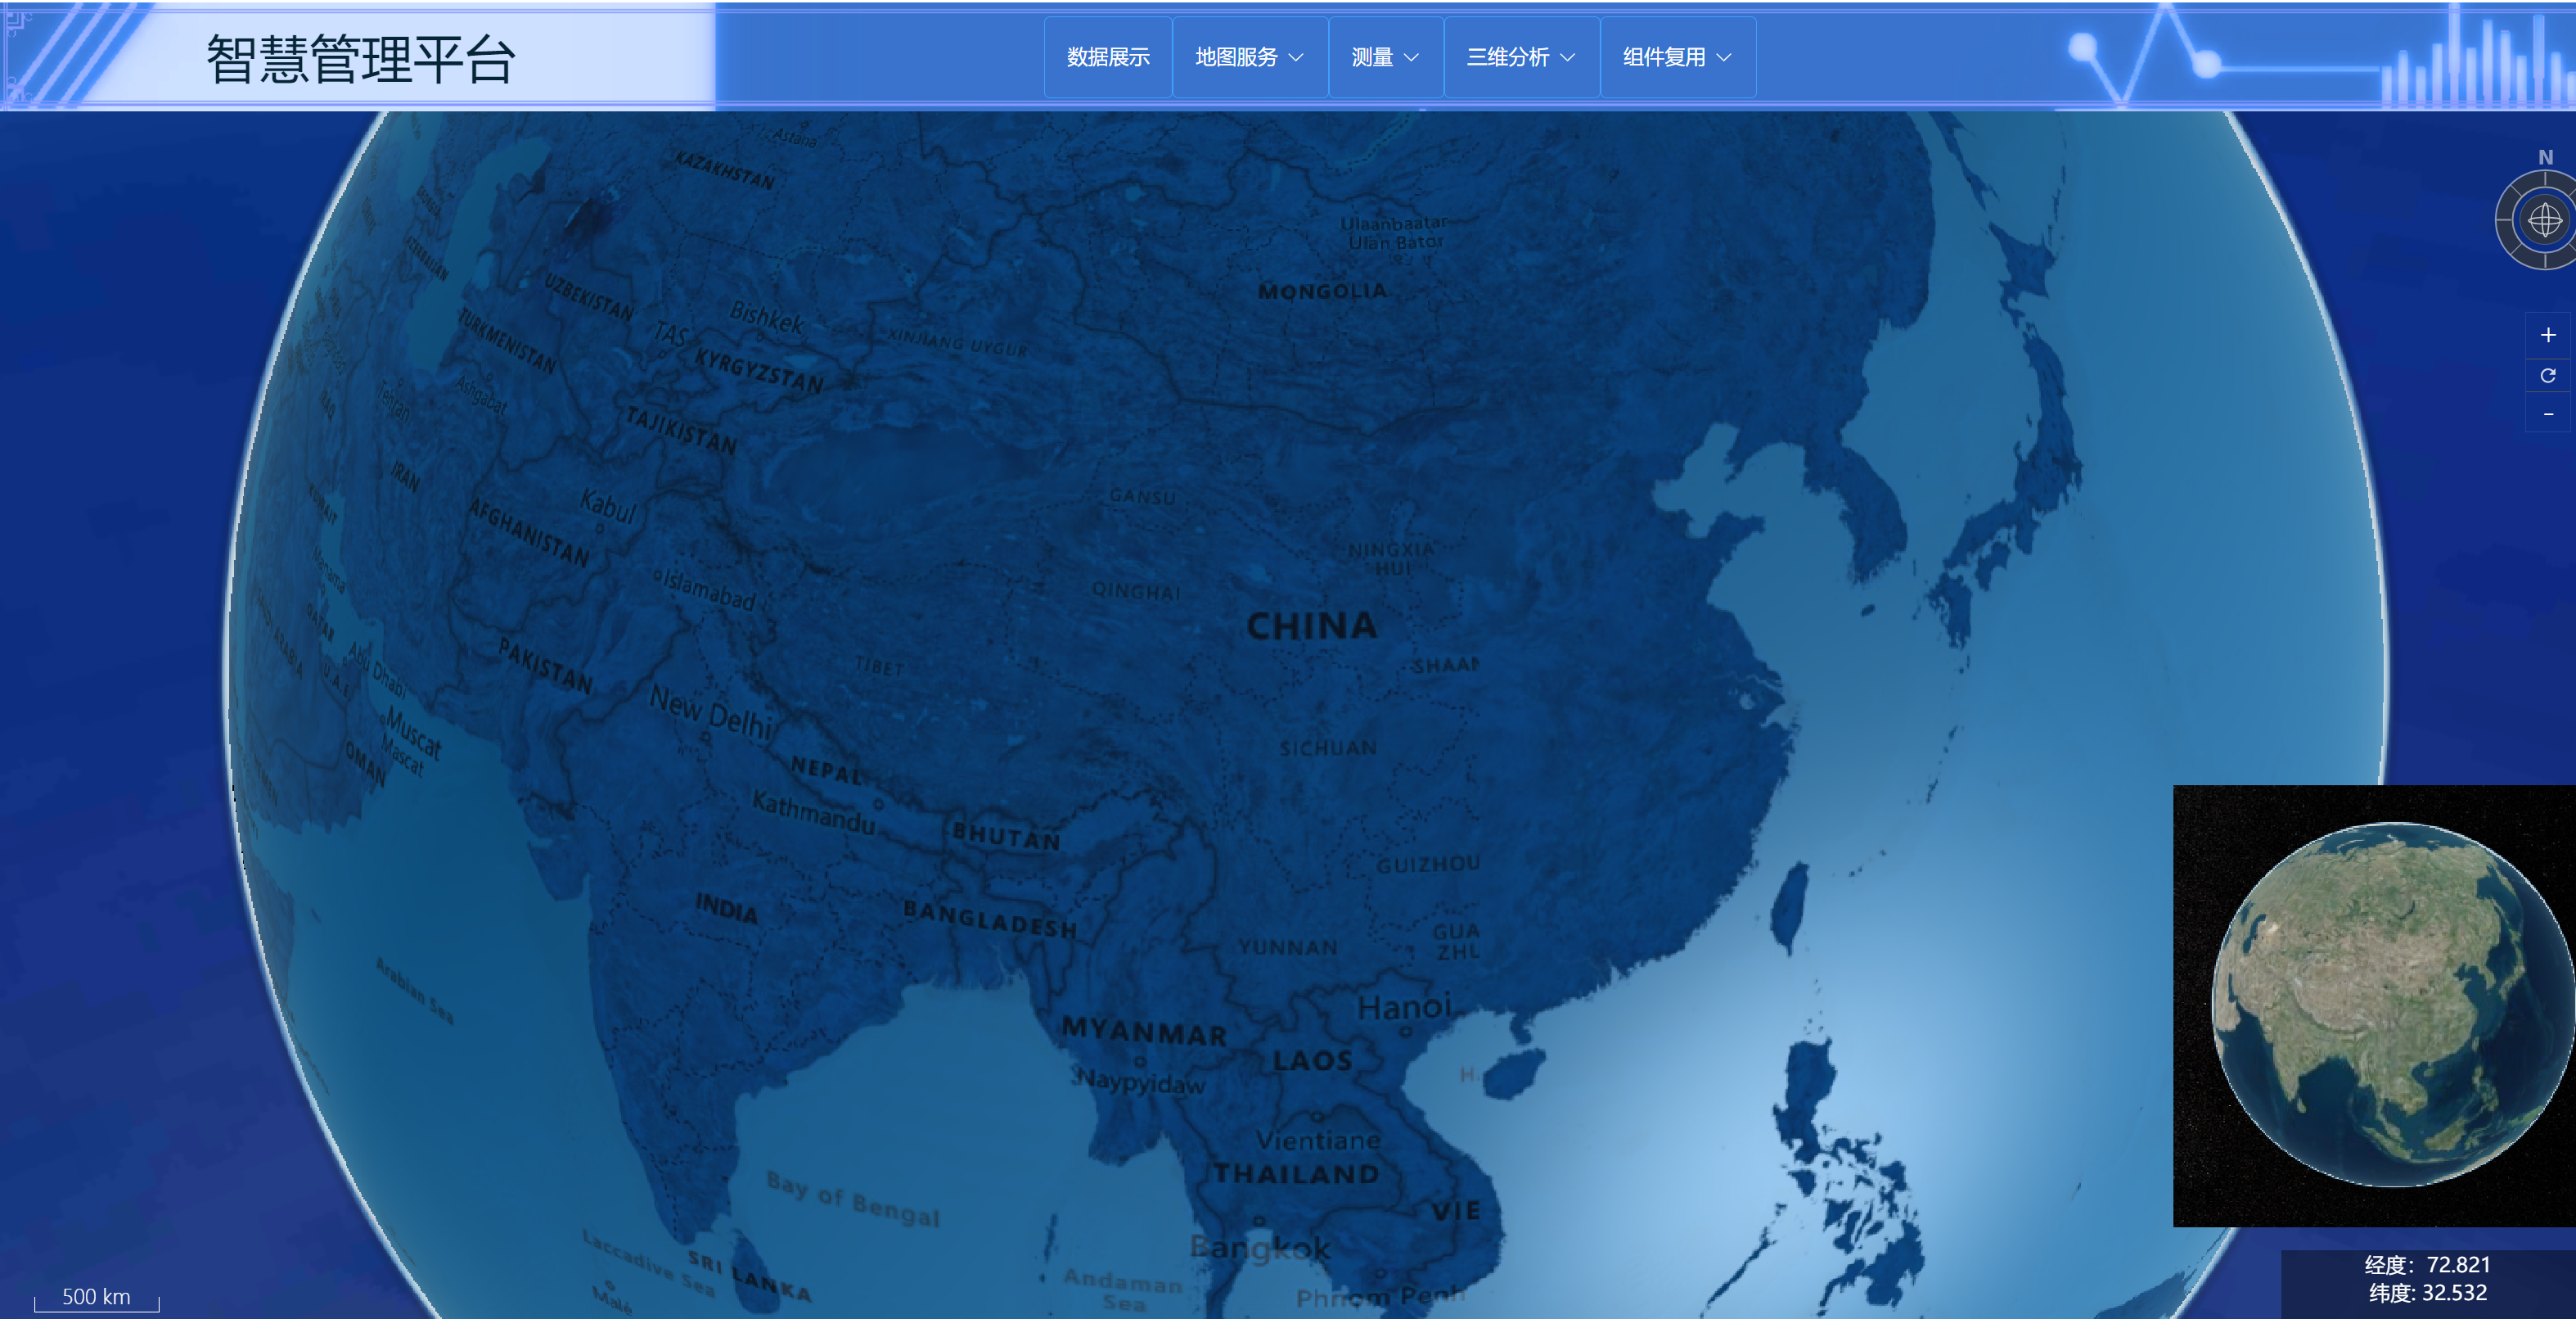Click the zoom in plus button
2576x1319 pixels.
[x=2547, y=335]
